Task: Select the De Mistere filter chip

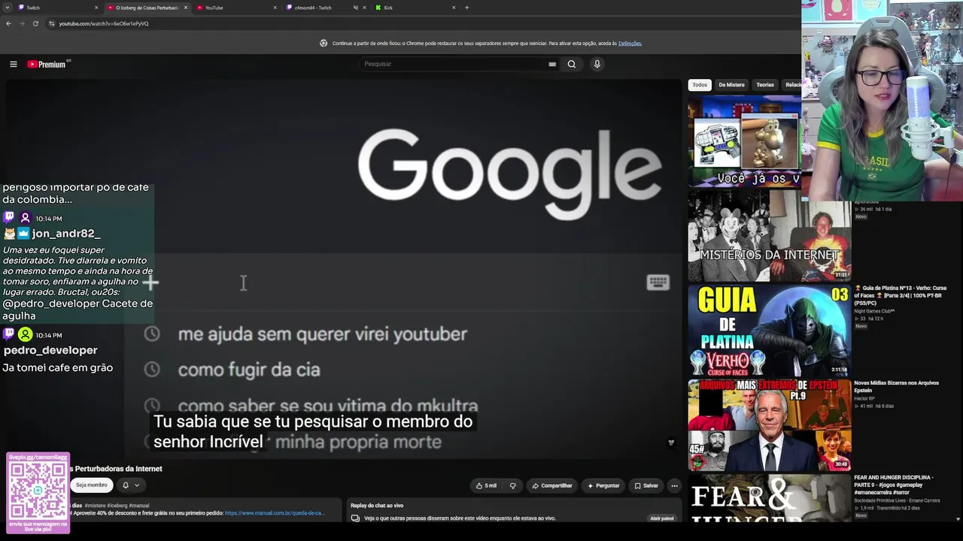Action: point(731,85)
